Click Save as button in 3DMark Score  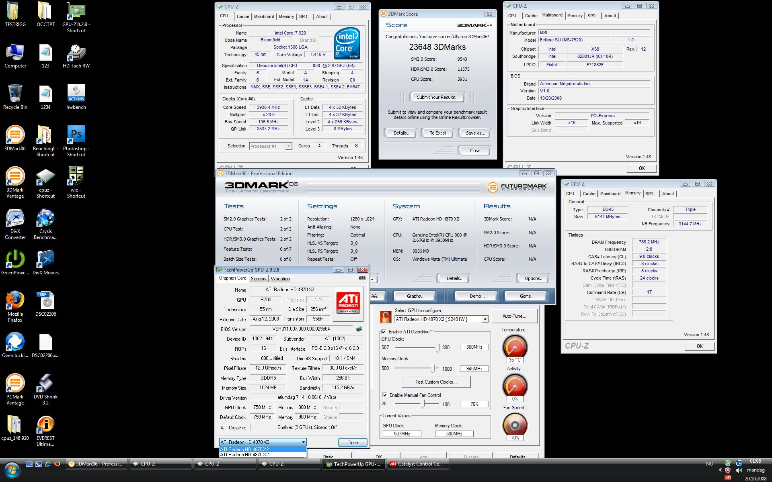point(475,133)
